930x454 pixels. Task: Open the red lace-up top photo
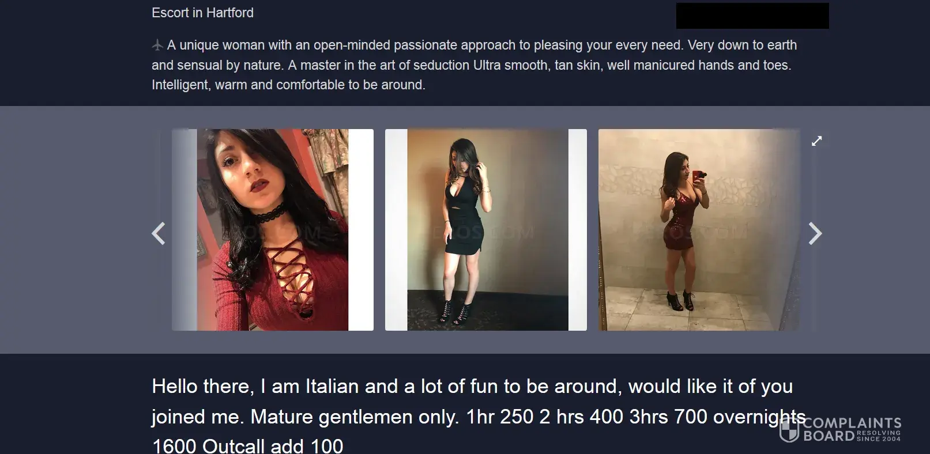[x=273, y=230]
